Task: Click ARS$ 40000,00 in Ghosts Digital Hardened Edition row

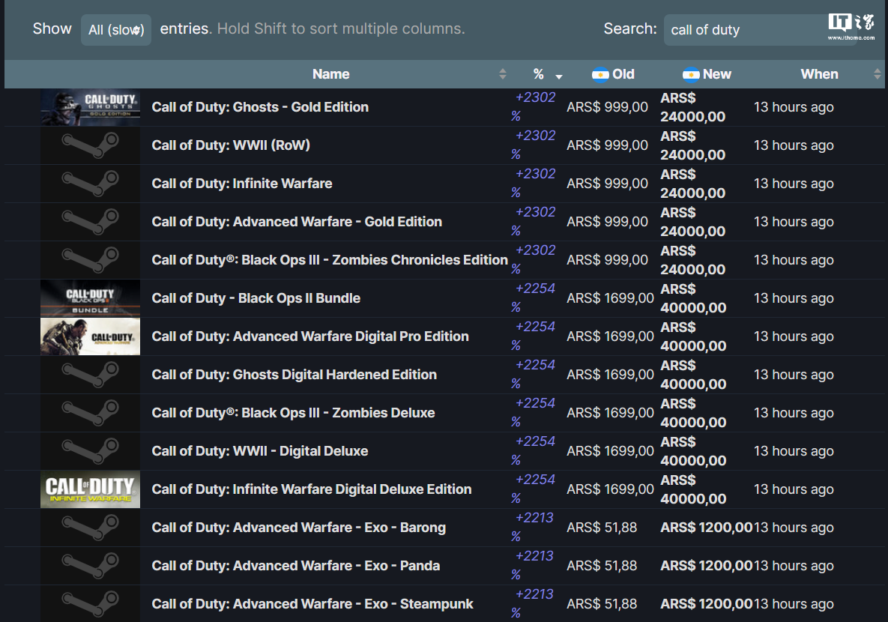Action: pos(693,375)
